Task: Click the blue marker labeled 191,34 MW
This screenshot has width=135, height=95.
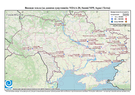Action: click(x=82, y=57)
